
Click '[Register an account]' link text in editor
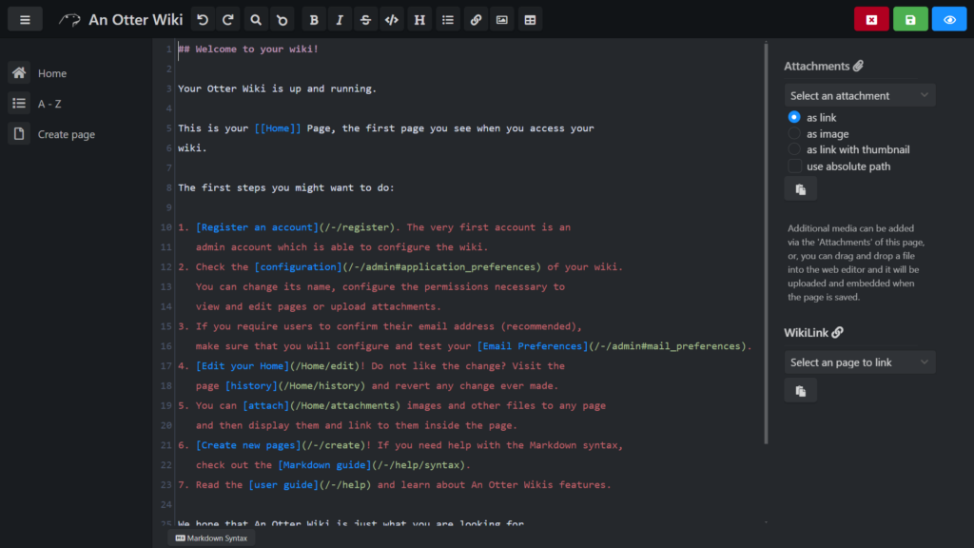pos(257,227)
